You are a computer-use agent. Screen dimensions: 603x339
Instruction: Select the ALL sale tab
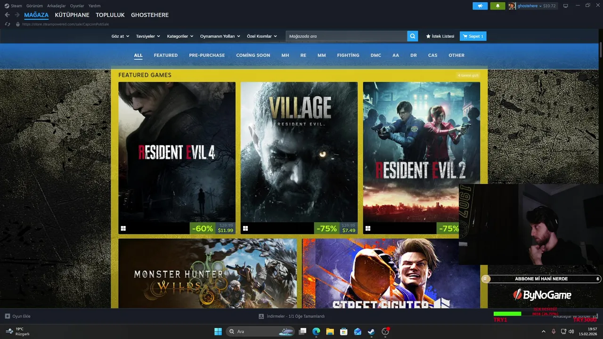(138, 55)
